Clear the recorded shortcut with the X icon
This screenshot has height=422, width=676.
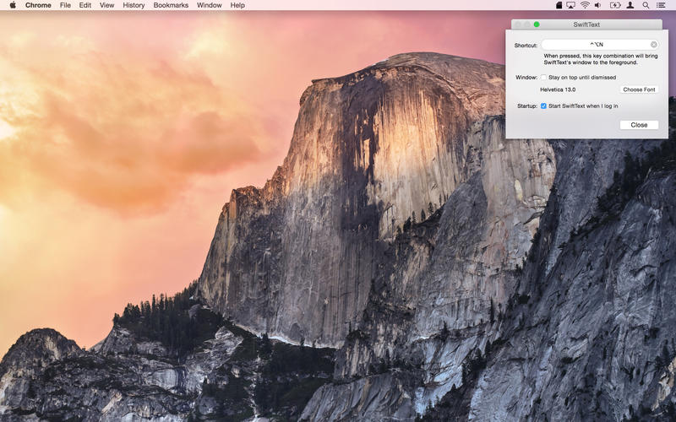click(653, 45)
